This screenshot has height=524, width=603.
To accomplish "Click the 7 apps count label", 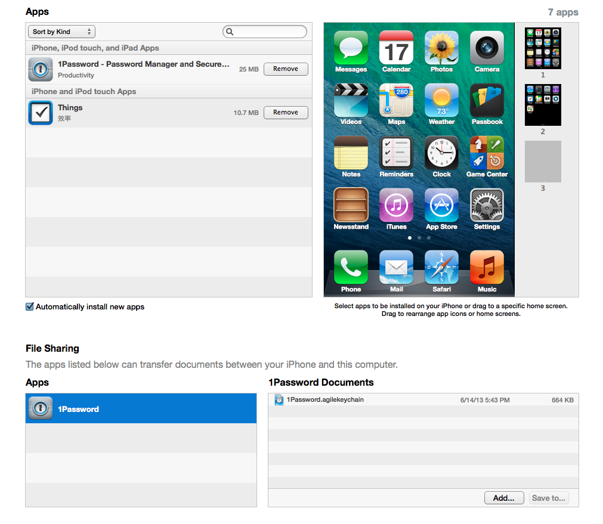I will coord(562,13).
